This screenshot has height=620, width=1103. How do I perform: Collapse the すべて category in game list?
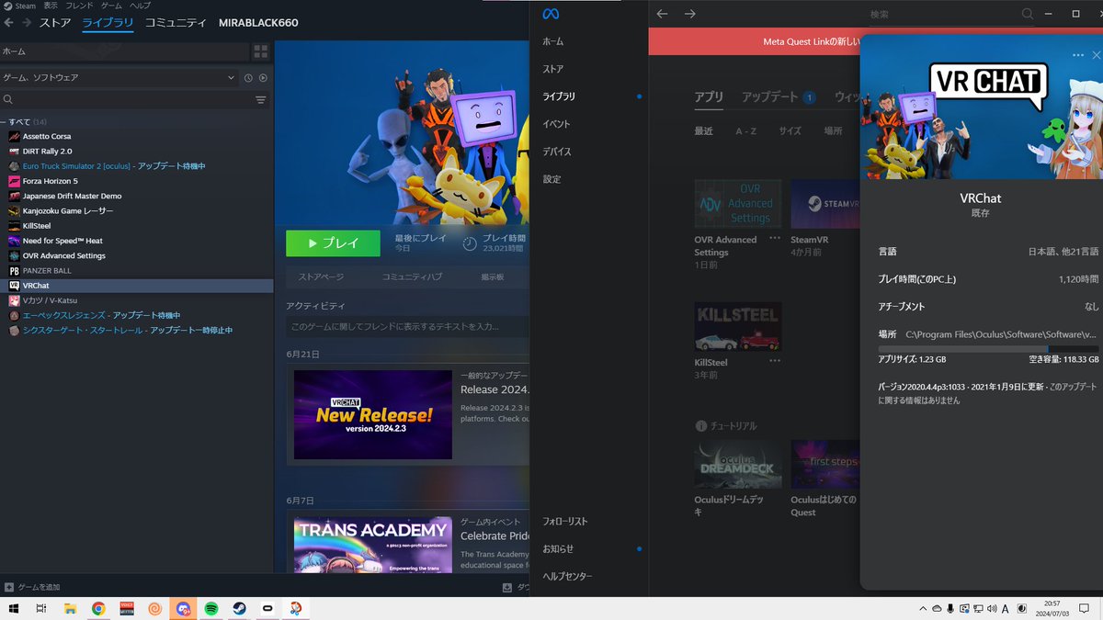(5, 121)
